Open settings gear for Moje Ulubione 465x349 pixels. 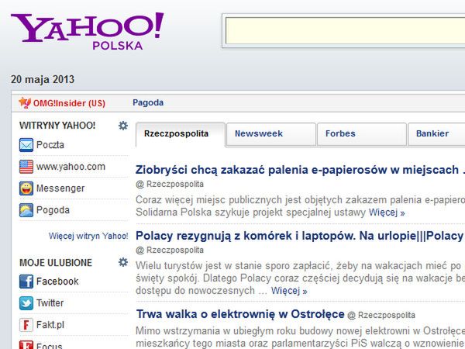click(123, 262)
